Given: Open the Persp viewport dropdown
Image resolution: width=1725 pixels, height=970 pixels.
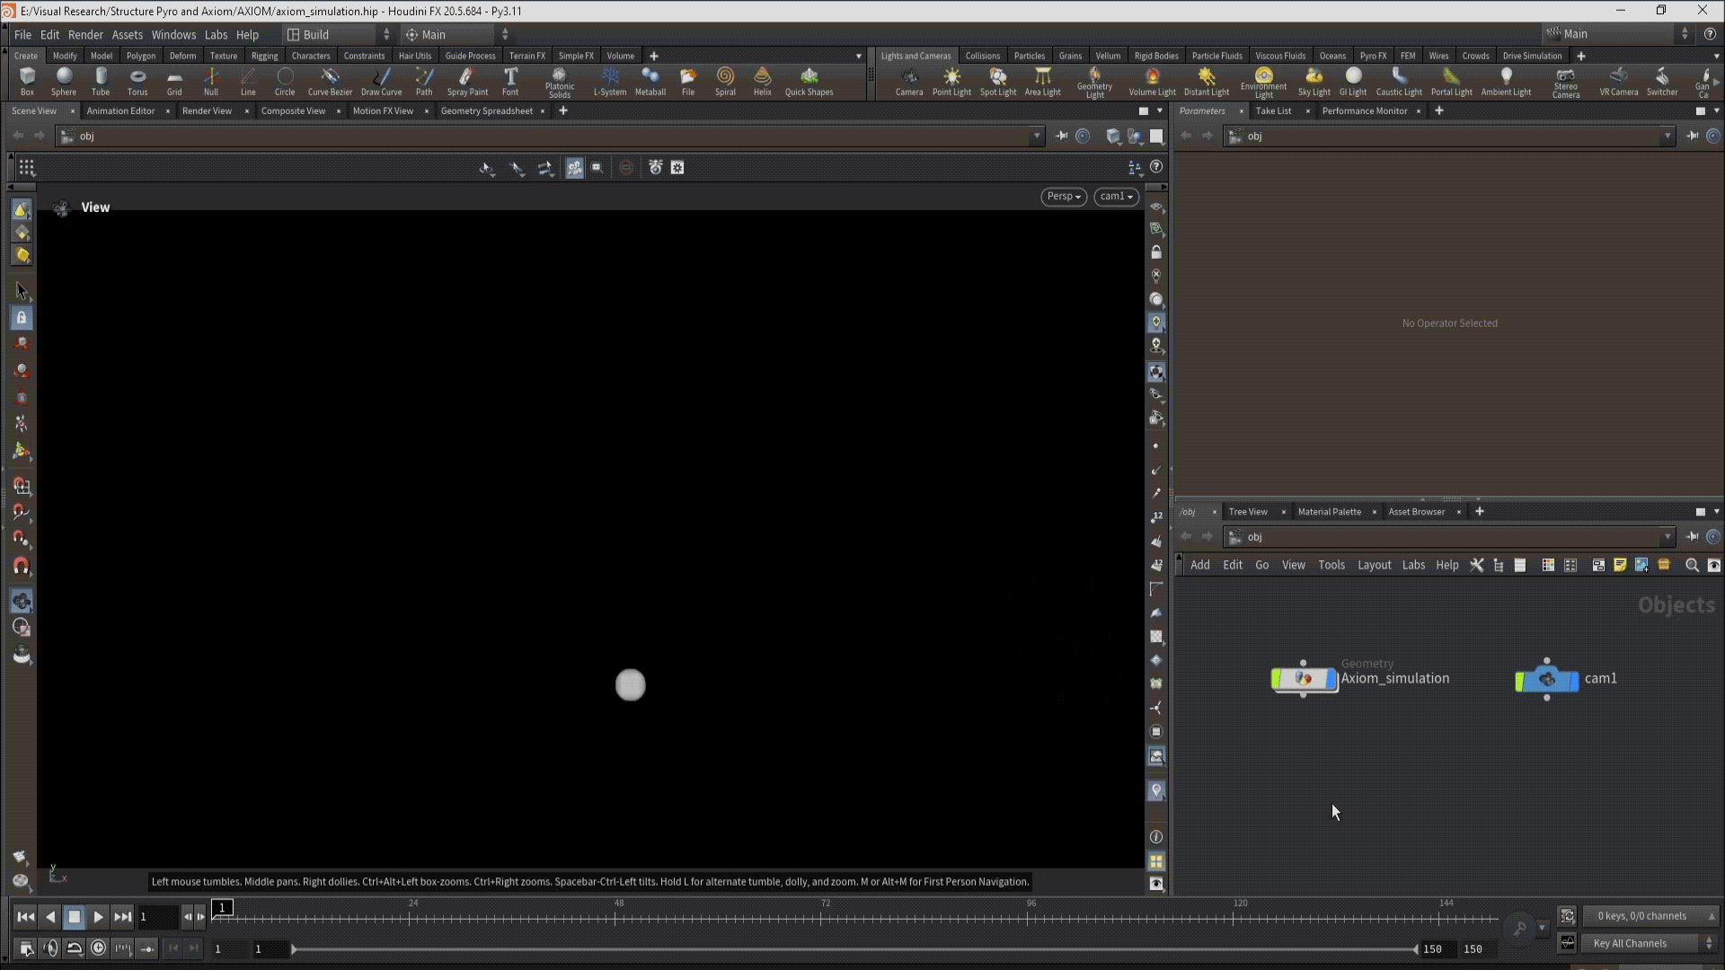Looking at the screenshot, I should coord(1064,197).
